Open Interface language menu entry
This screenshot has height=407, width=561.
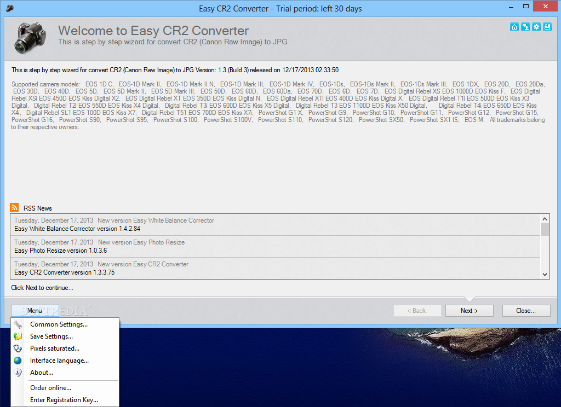click(65, 361)
